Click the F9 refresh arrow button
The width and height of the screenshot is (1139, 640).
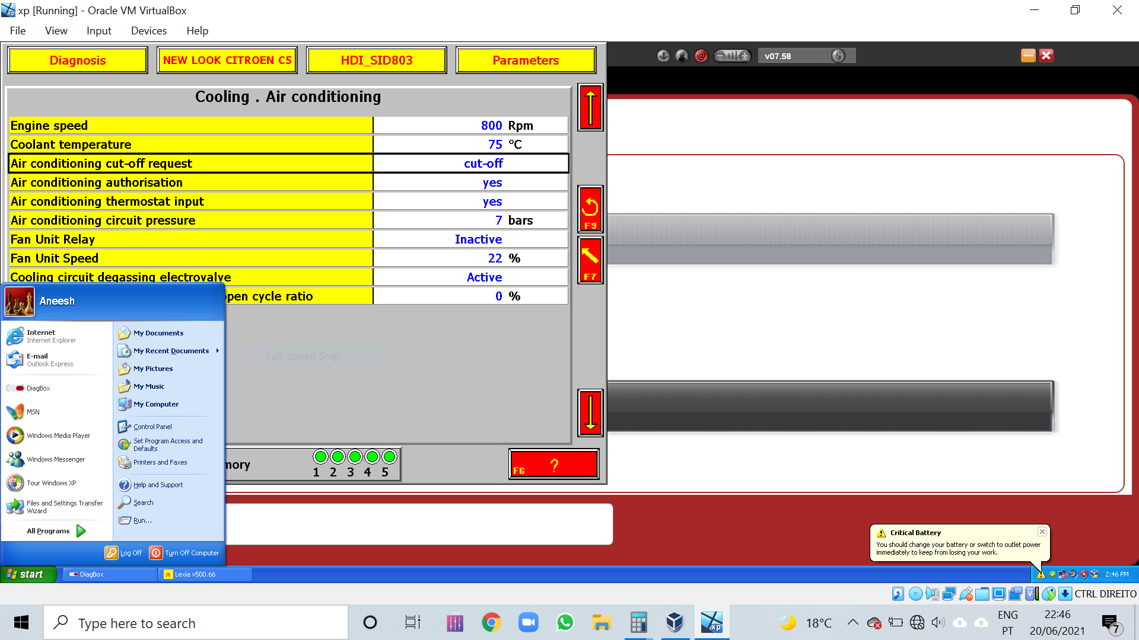[x=590, y=209]
